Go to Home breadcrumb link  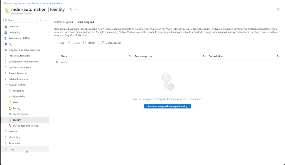point(8,3)
